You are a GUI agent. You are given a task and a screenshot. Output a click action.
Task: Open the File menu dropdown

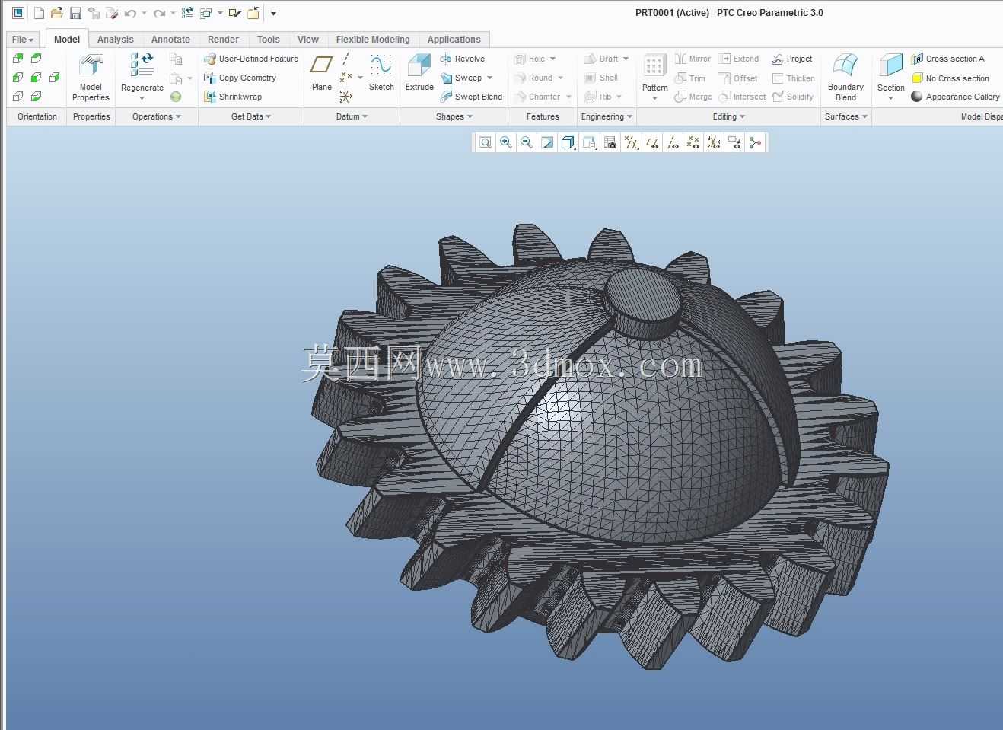(23, 40)
